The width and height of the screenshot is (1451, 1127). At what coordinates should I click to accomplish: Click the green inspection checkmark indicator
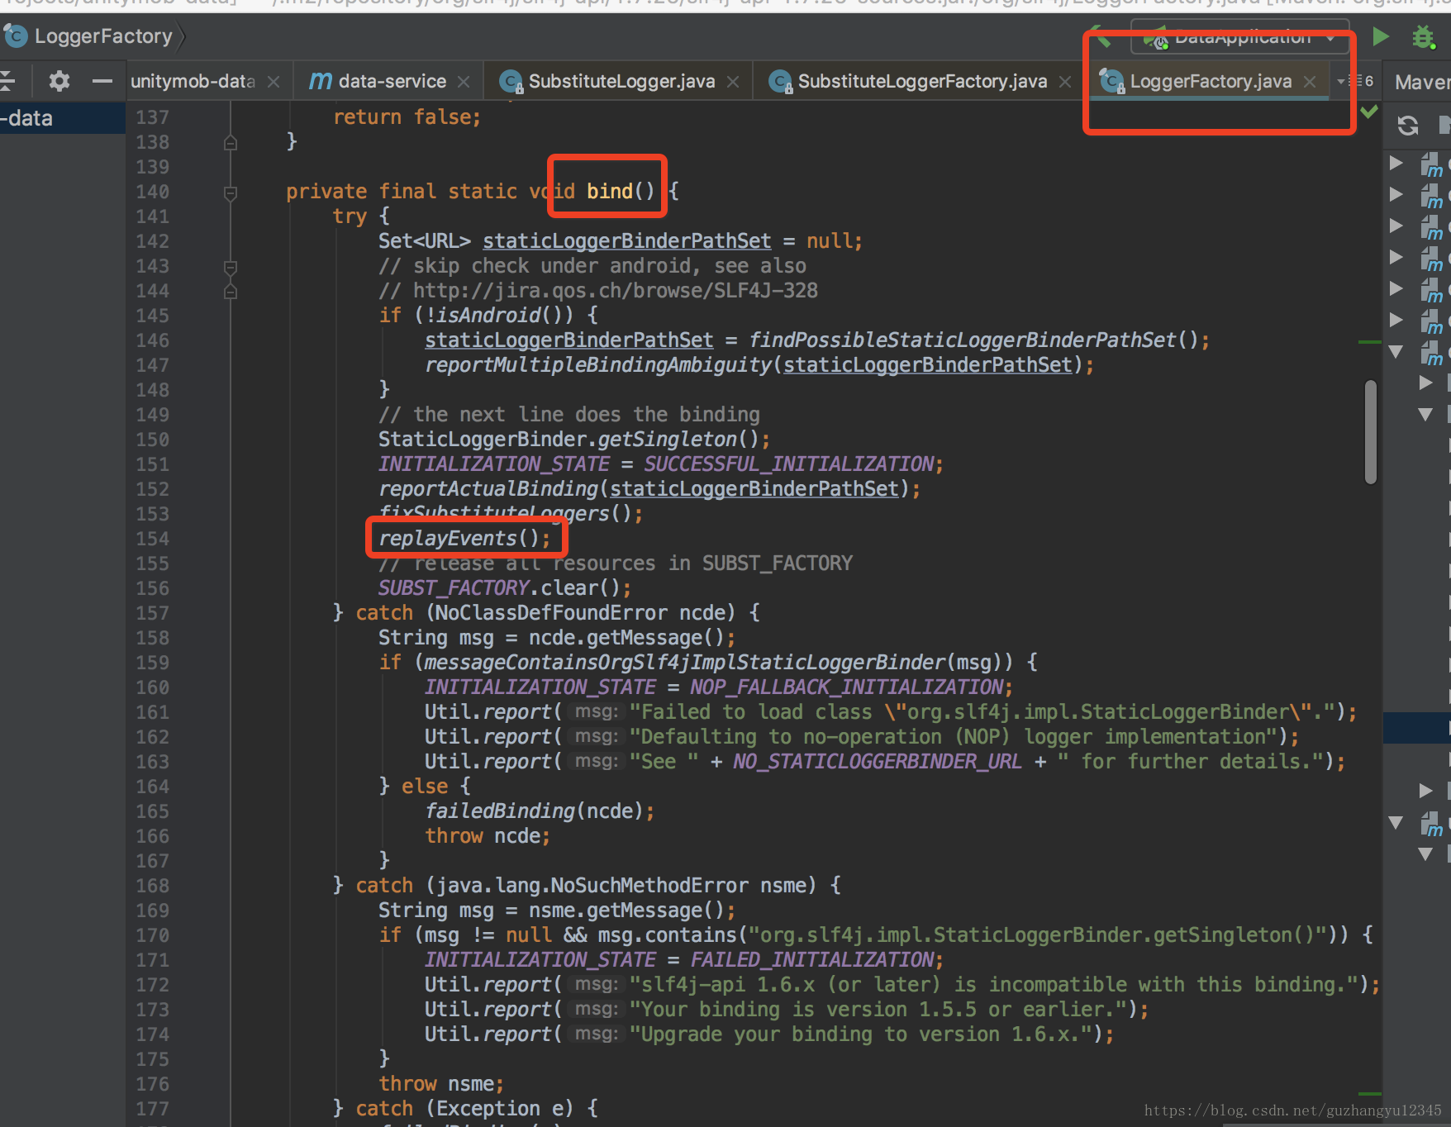pos(1369,111)
